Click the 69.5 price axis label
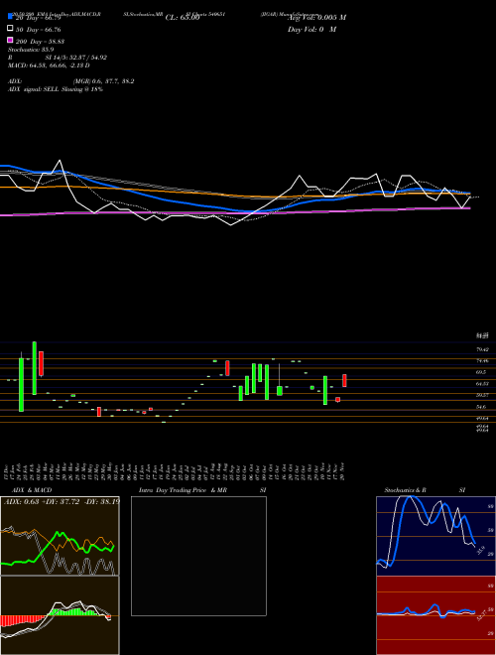This screenshot has height=655, width=496. (x=481, y=372)
